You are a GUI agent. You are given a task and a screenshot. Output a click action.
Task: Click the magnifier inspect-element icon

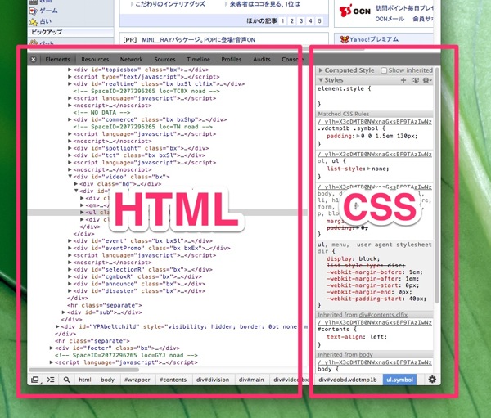(x=67, y=380)
